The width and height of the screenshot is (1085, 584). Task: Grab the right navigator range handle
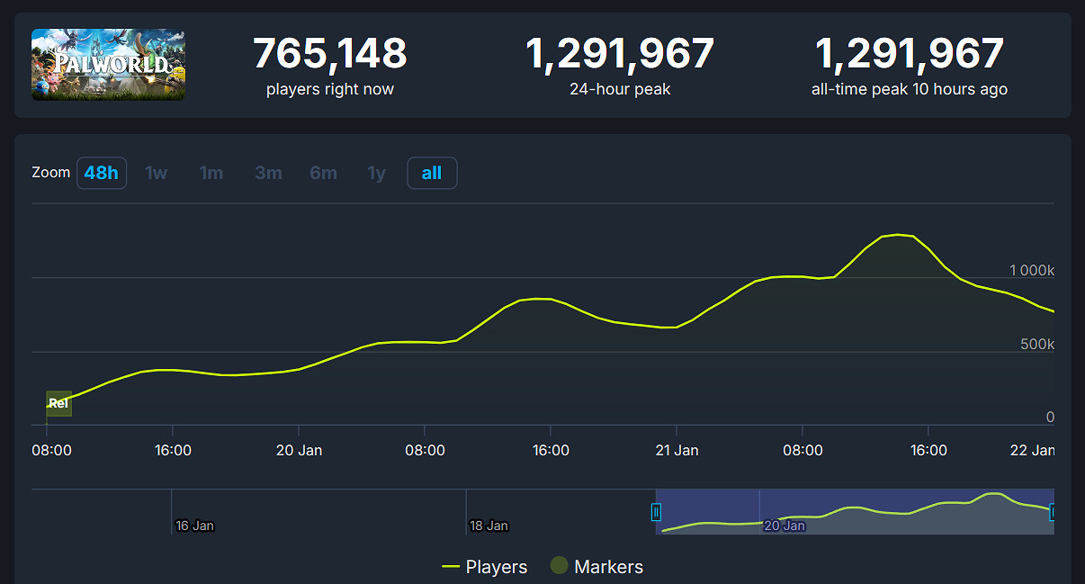(1052, 512)
